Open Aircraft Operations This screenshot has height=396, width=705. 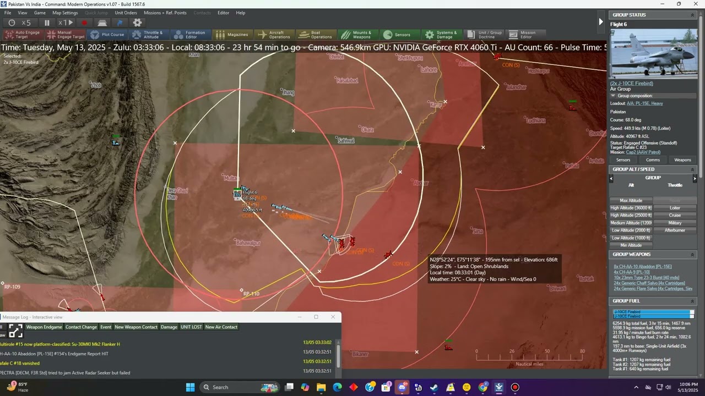pyautogui.click(x=274, y=35)
